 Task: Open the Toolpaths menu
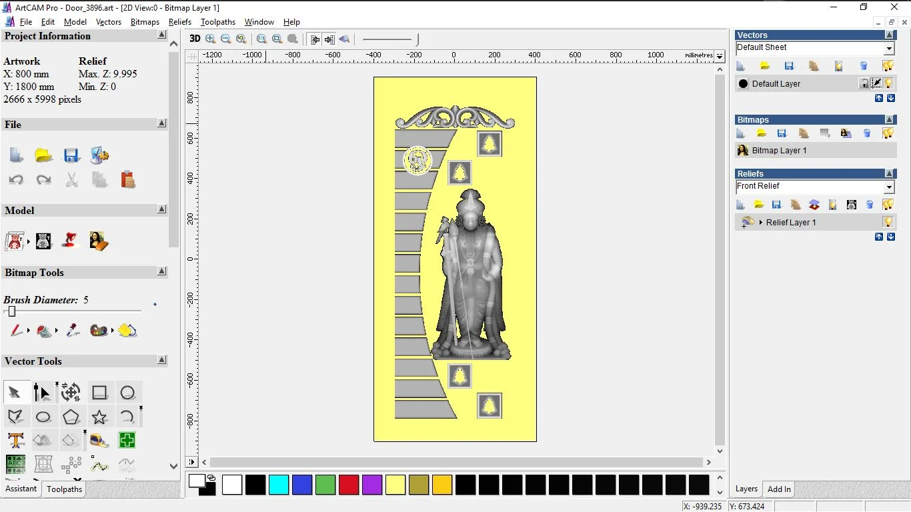tap(217, 22)
